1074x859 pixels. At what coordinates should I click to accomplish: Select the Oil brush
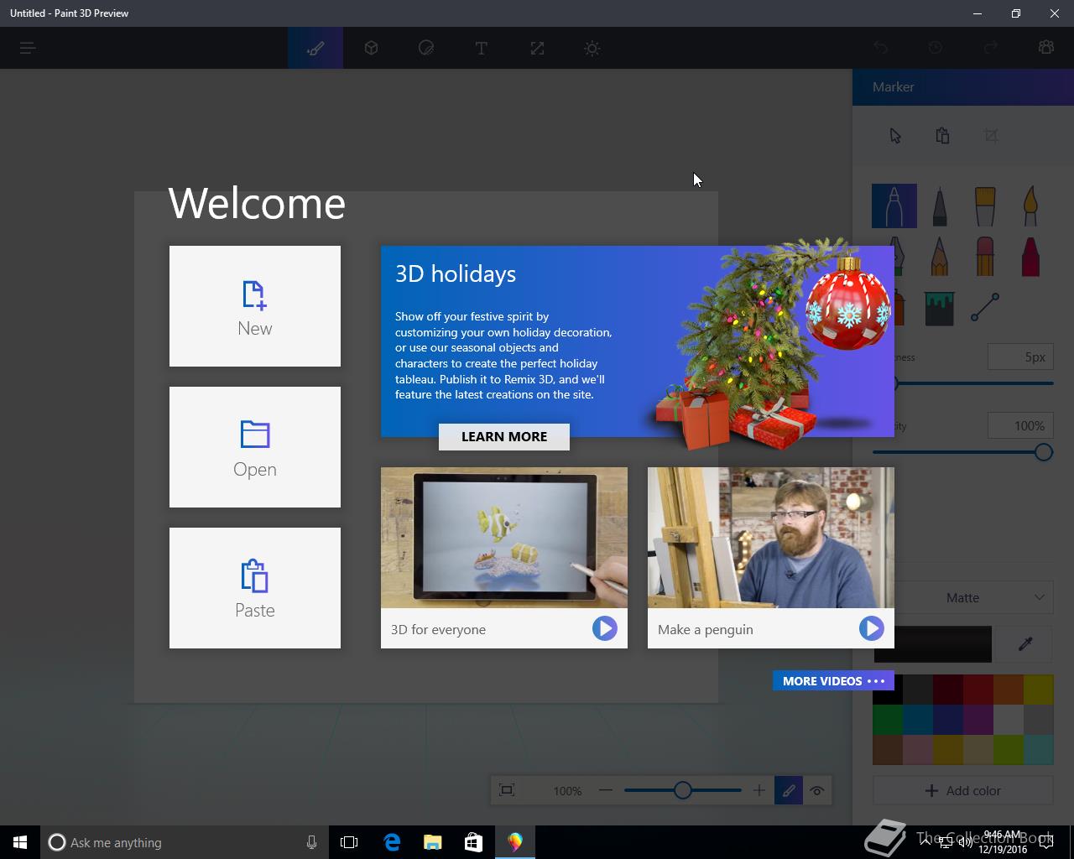tap(985, 206)
